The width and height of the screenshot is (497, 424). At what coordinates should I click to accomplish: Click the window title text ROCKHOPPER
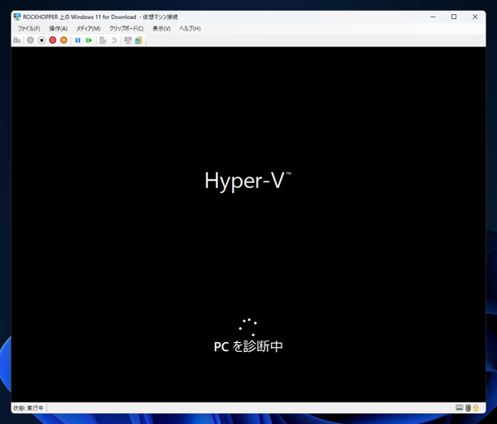(41, 17)
